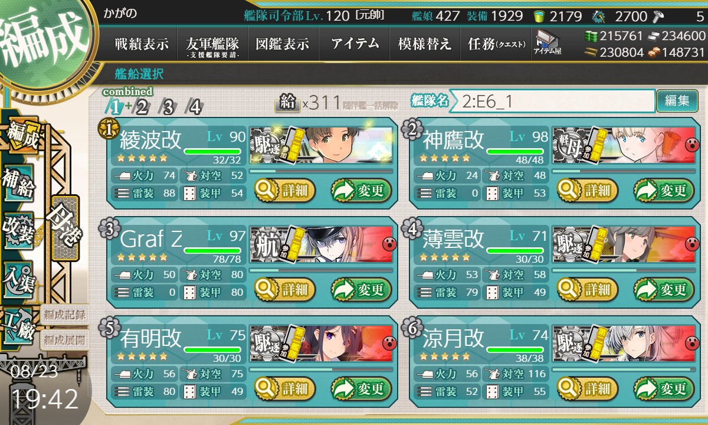Click the 編成 organize sidebar icon
Screen dimensions: 708x425
[22, 136]
